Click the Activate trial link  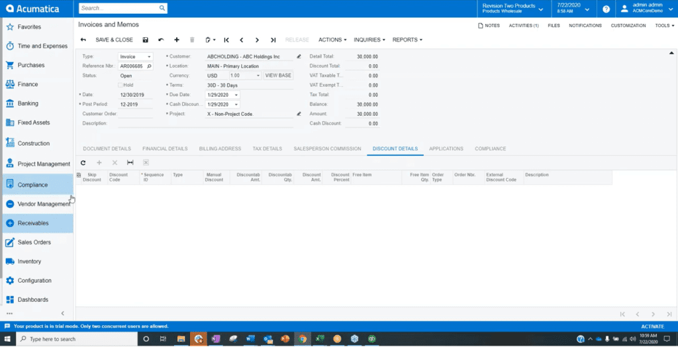coord(652,326)
